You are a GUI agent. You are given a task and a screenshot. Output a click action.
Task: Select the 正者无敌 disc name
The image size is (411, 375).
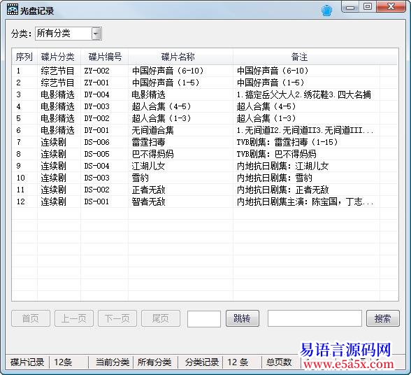tap(148, 190)
